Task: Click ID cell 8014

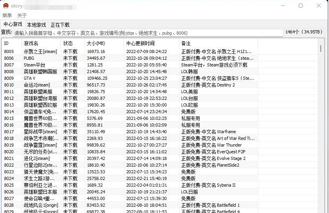Action: pos(9,112)
